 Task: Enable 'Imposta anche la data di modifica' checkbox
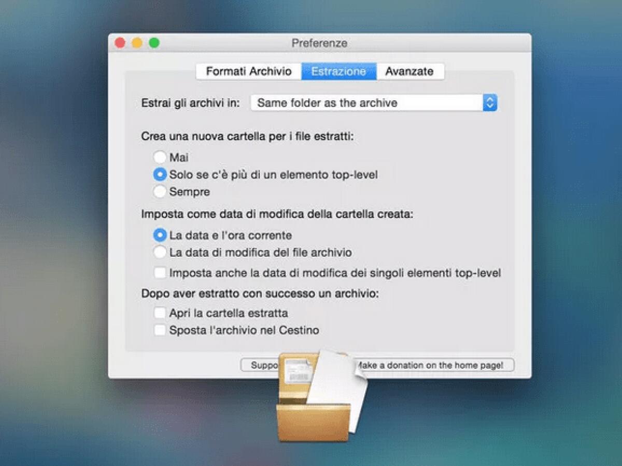click(x=160, y=272)
